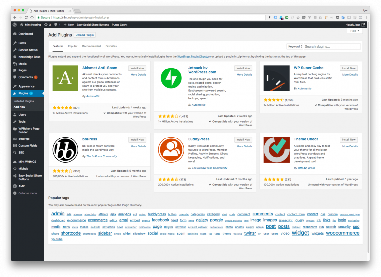The height and width of the screenshot is (277, 381).
Task: Click the admin popular tag
Action: (58, 214)
